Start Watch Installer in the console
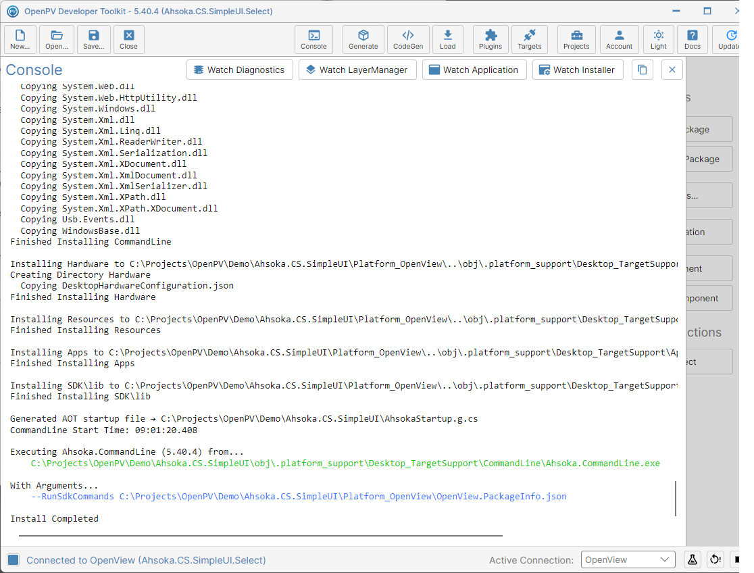This screenshot has height=573, width=754. 578,70
